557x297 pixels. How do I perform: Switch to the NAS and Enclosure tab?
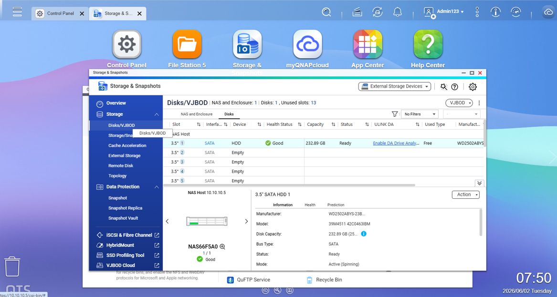(197, 114)
